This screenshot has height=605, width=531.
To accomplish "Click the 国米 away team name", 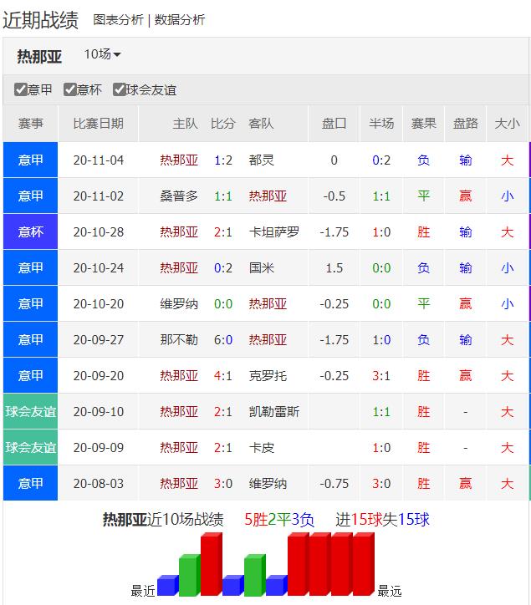I will pyautogui.click(x=262, y=268).
